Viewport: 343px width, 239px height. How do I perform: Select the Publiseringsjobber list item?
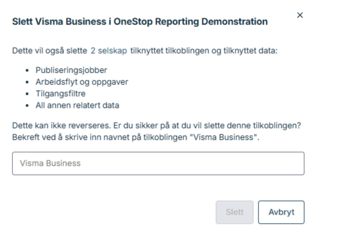click(71, 70)
